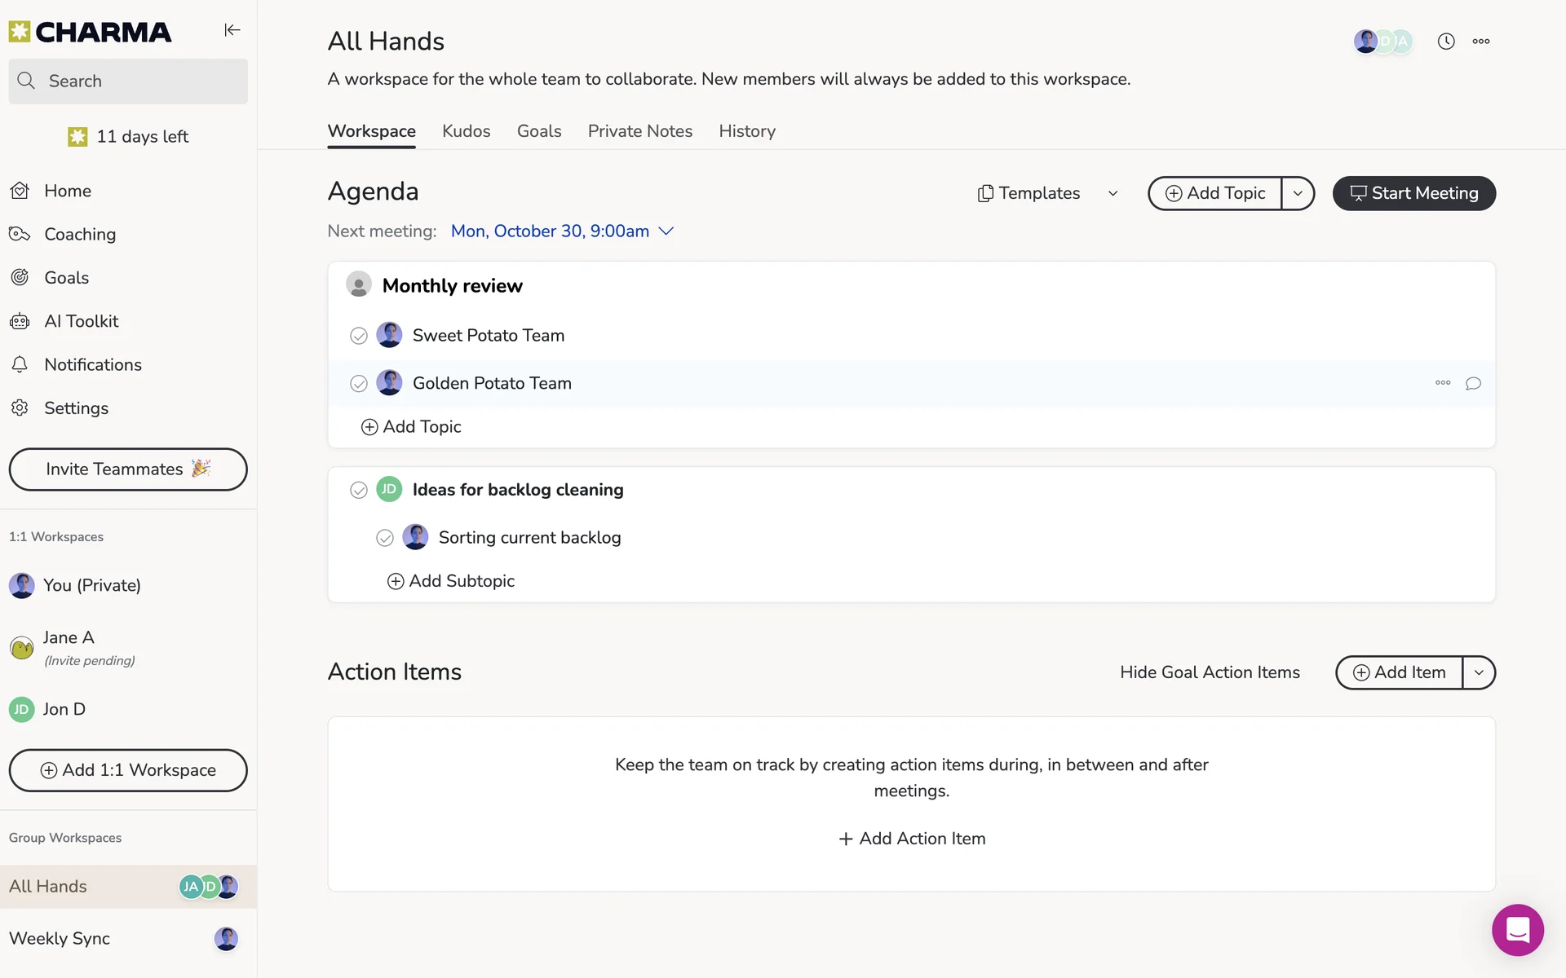
Task: Open the Add Topic dropdown arrow
Action: click(1297, 193)
